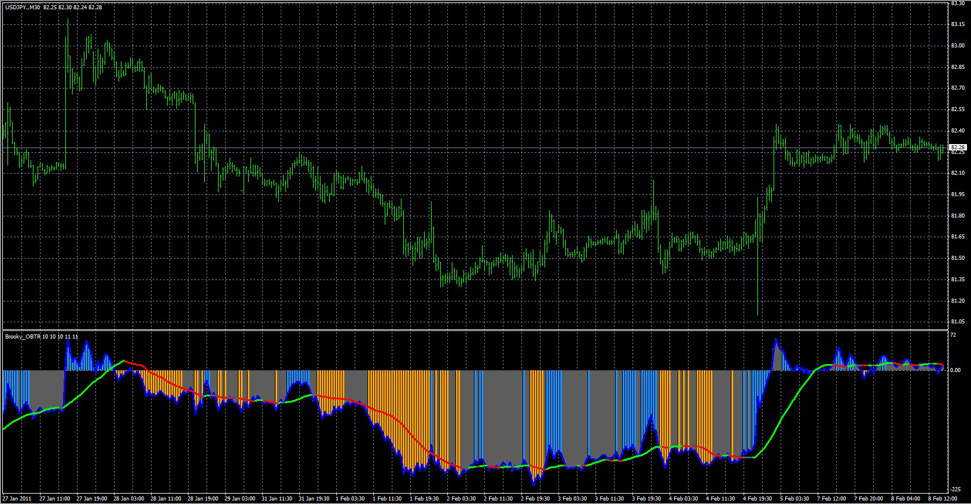Click the 83.00 price scale label
Viewport: 971px width, 504px height.
(x=958, y=46)
